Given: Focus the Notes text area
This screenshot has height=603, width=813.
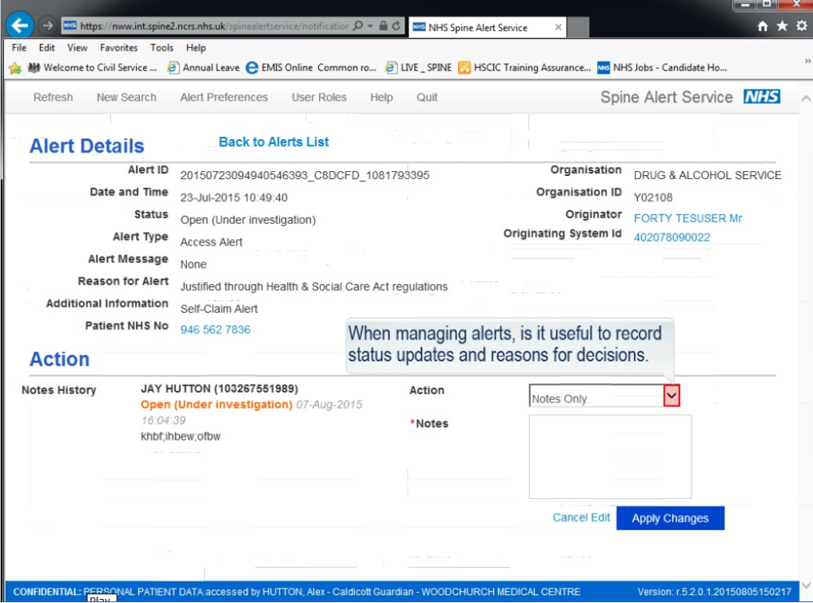Looking at the screenshot, I should [610, 457].
